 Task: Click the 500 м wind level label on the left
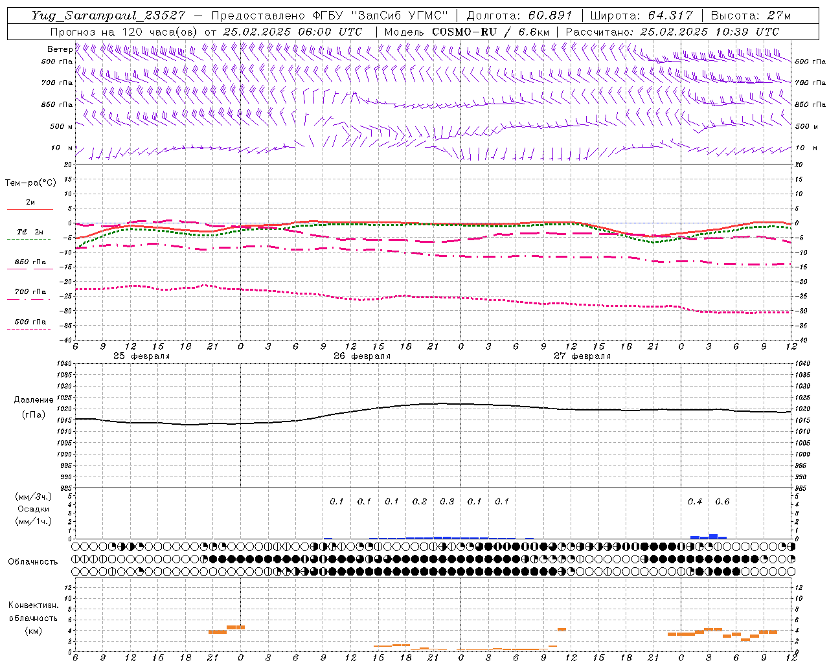pos(62,126)
